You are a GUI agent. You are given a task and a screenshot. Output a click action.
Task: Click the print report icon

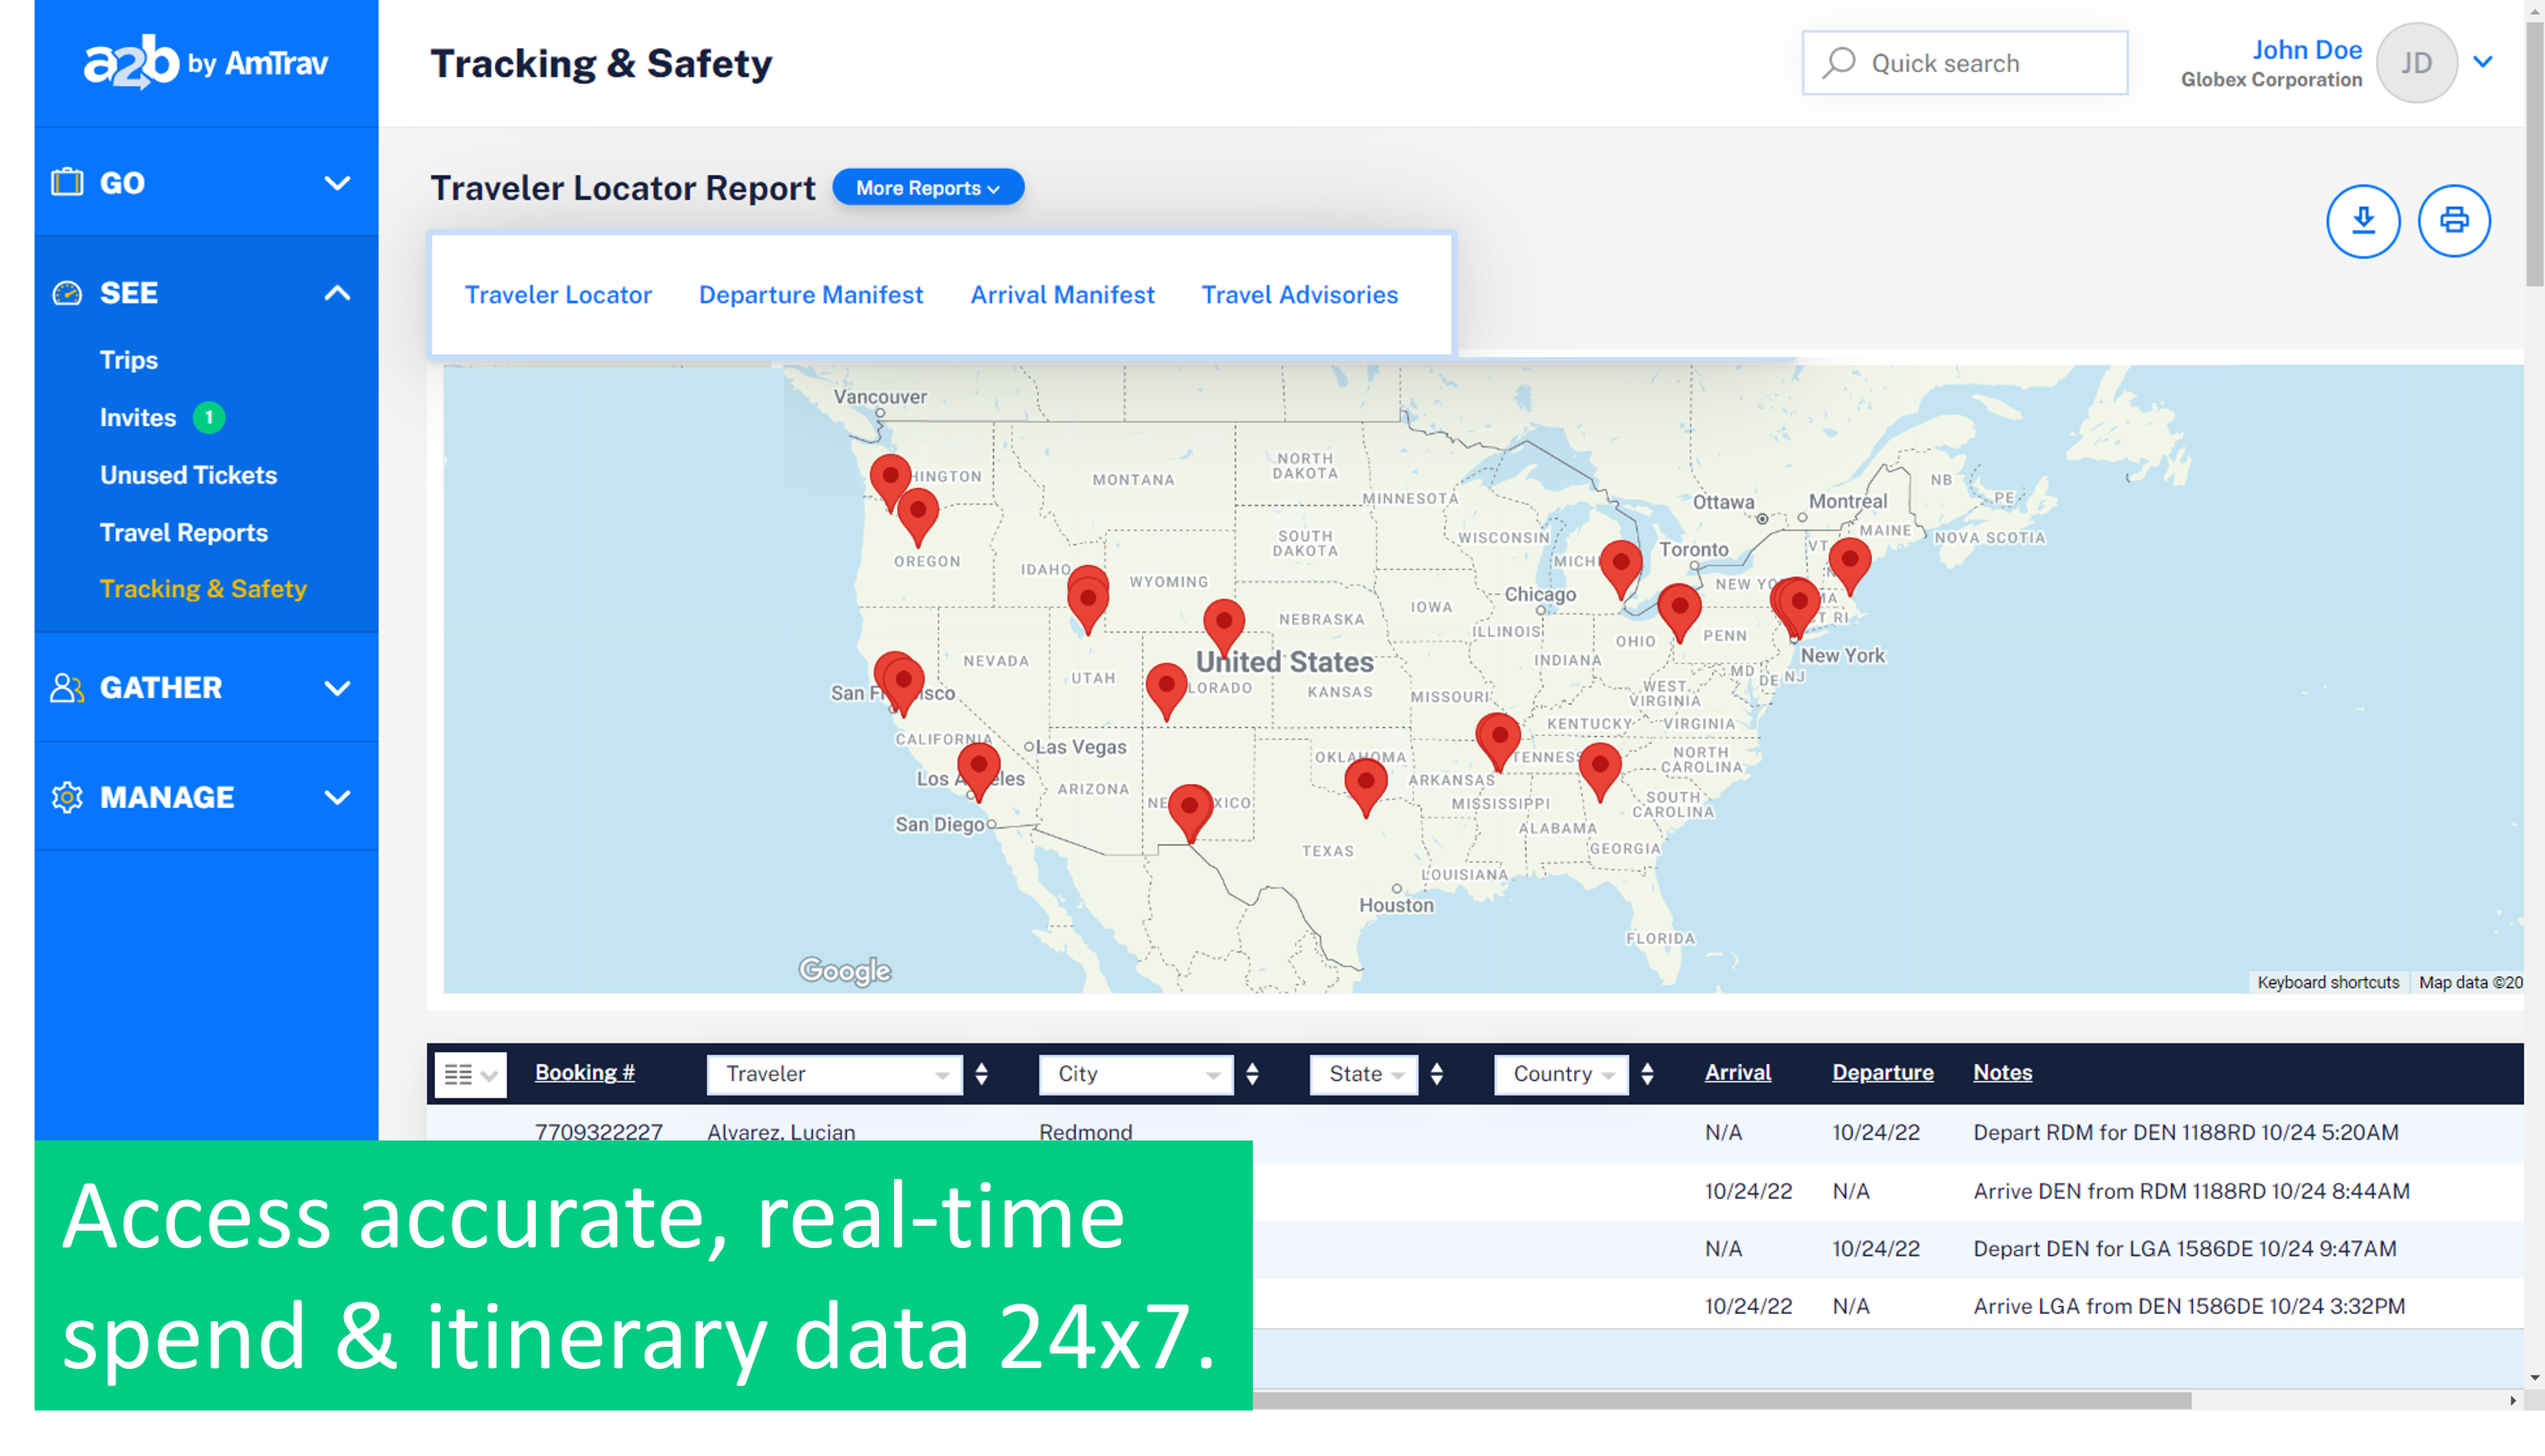tap(2452, 220)
